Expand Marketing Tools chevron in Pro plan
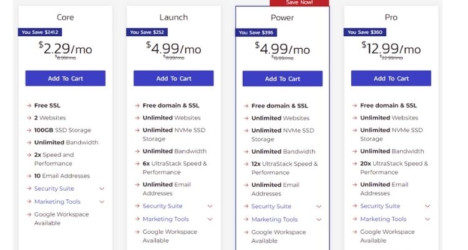 click(427, 219)
